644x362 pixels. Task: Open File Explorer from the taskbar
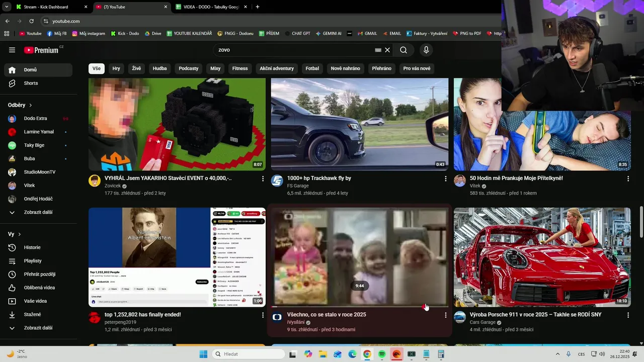pos(323,354)
